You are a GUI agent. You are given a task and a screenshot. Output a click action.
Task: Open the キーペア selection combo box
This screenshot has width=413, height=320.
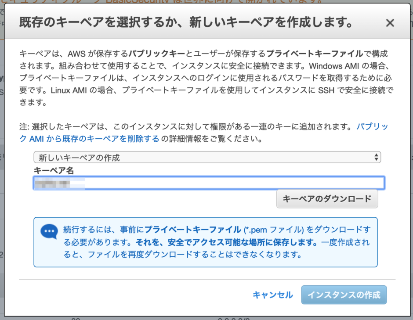pos(206,157)
